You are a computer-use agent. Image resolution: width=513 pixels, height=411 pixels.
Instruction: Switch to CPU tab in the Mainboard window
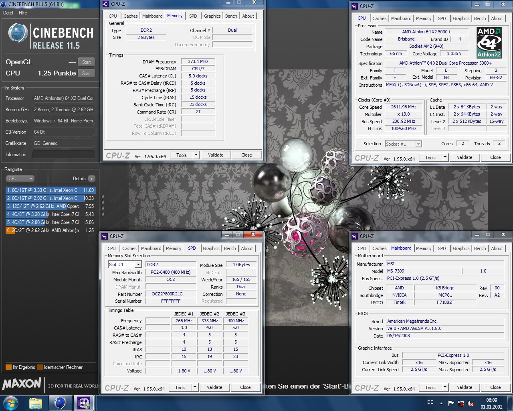click(x=362, y=248)
